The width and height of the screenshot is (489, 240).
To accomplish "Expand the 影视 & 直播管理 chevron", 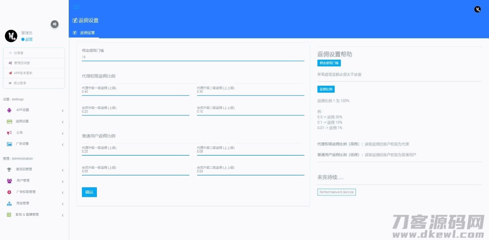I will coord(63,215).
